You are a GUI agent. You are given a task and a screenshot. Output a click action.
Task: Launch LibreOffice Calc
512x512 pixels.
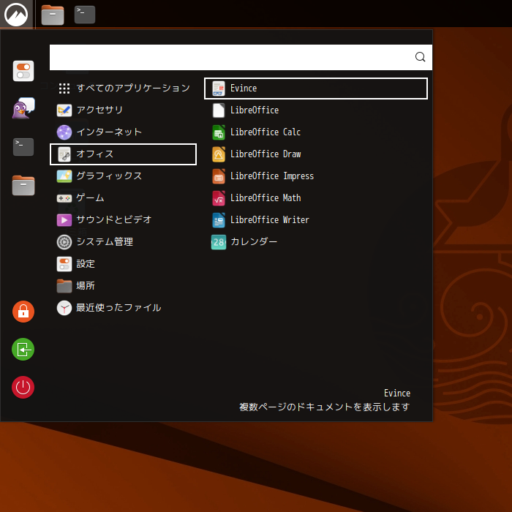[x=316, y=132]
